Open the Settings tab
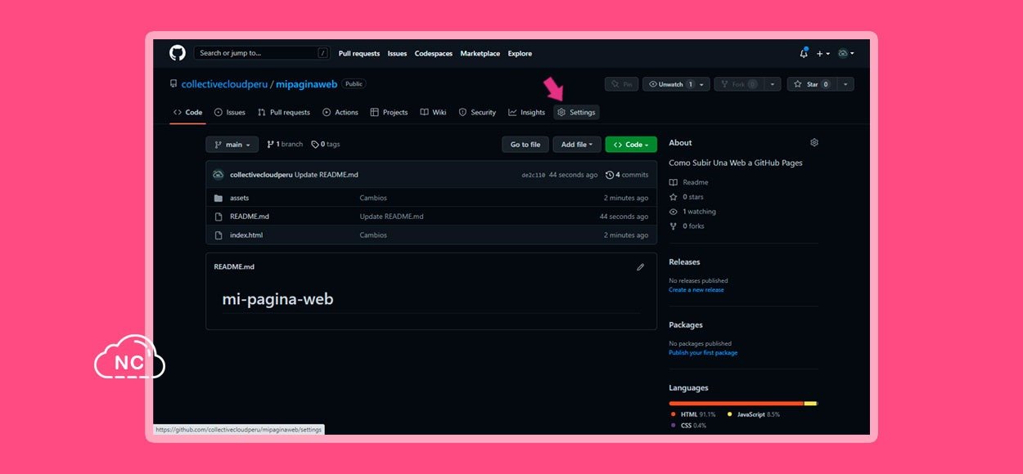This screenshot has height=474, width=1023. (x=576, y=112)
